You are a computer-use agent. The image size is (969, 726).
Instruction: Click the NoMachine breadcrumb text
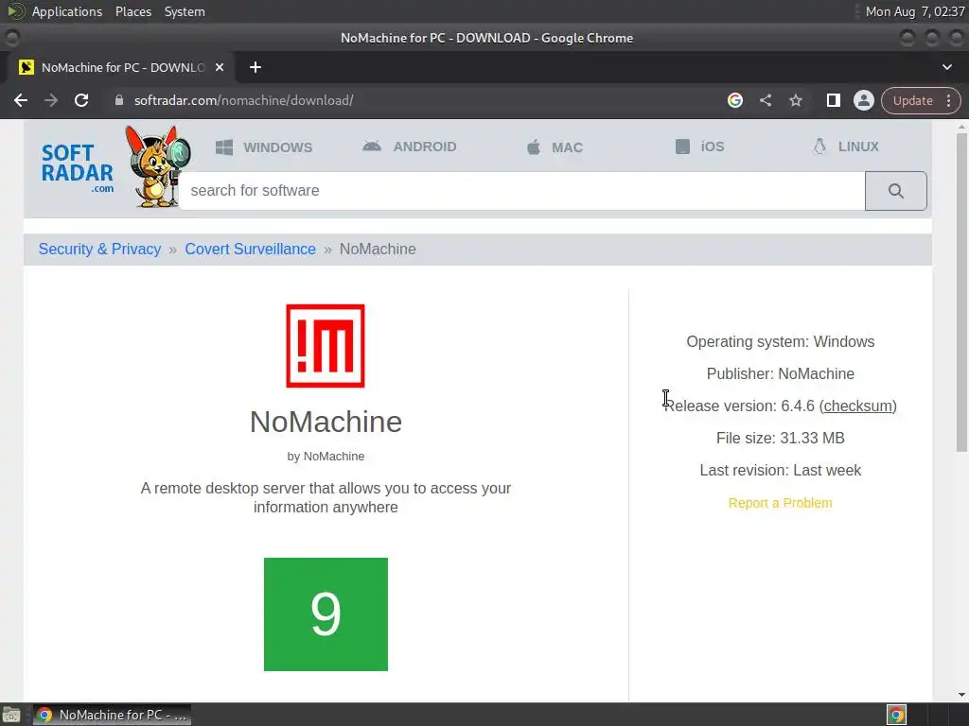(x=378, y=249)
